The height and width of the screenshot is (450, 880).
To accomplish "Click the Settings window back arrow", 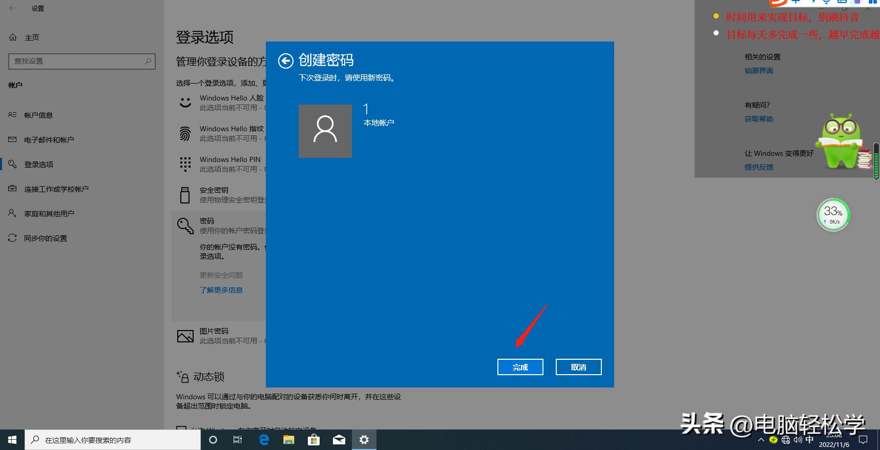I will [12, 8].
